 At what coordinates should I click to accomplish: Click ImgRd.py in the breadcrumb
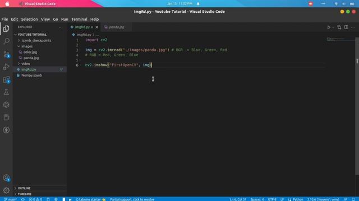click(84, 35)
